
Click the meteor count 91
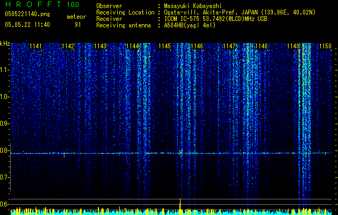coord(77,25)
